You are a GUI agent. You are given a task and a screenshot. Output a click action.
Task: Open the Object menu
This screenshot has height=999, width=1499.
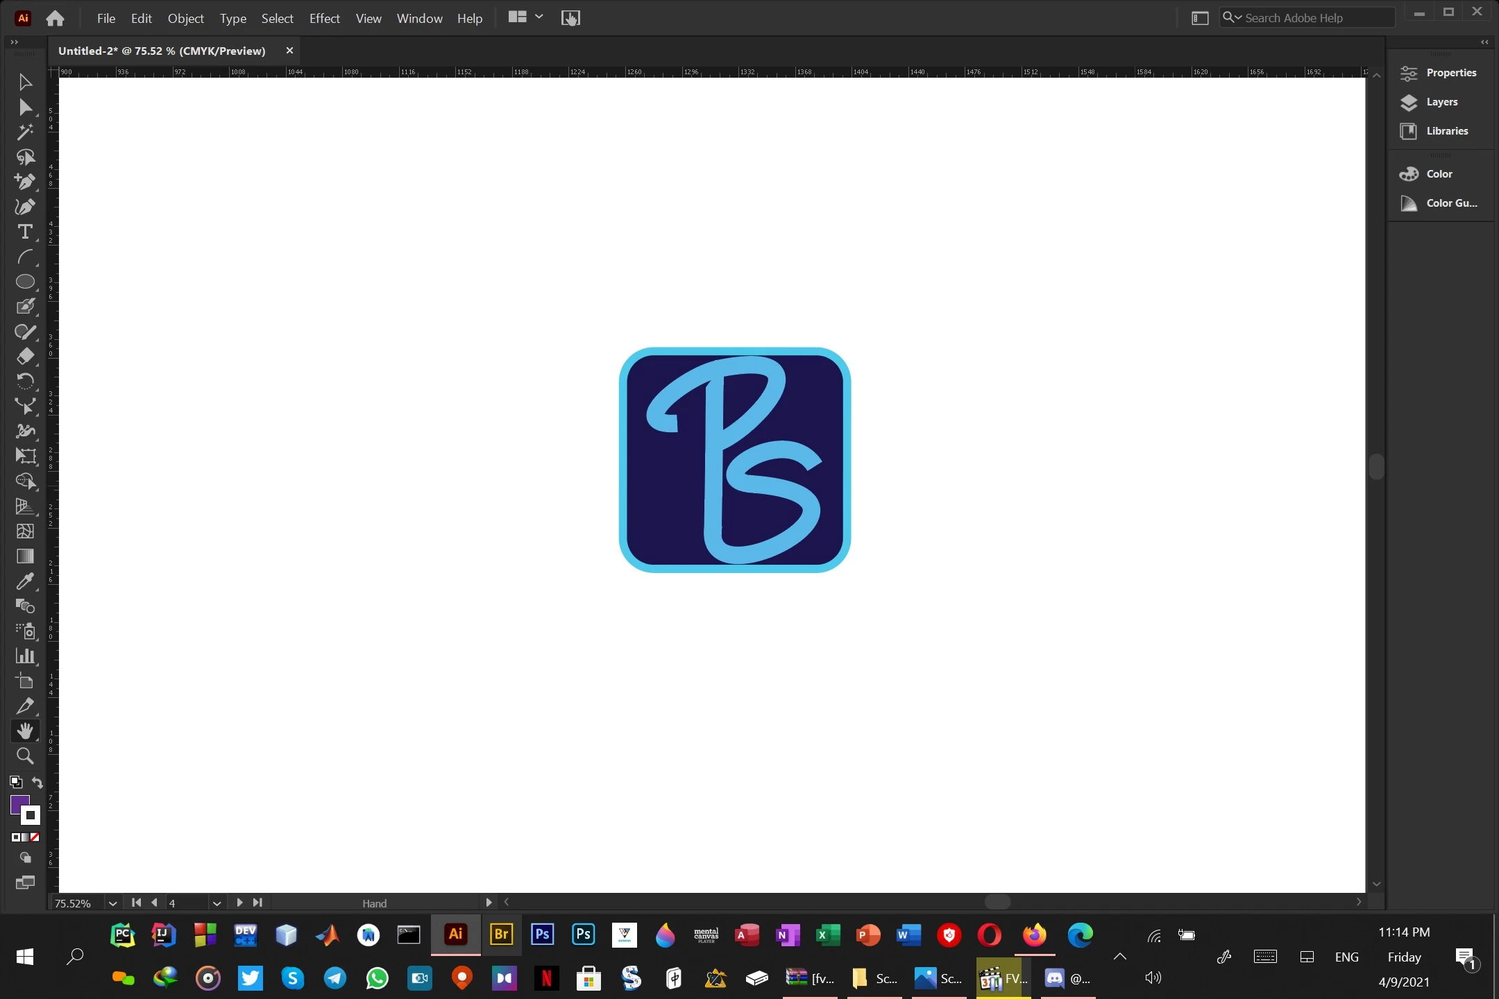point(185,19)
